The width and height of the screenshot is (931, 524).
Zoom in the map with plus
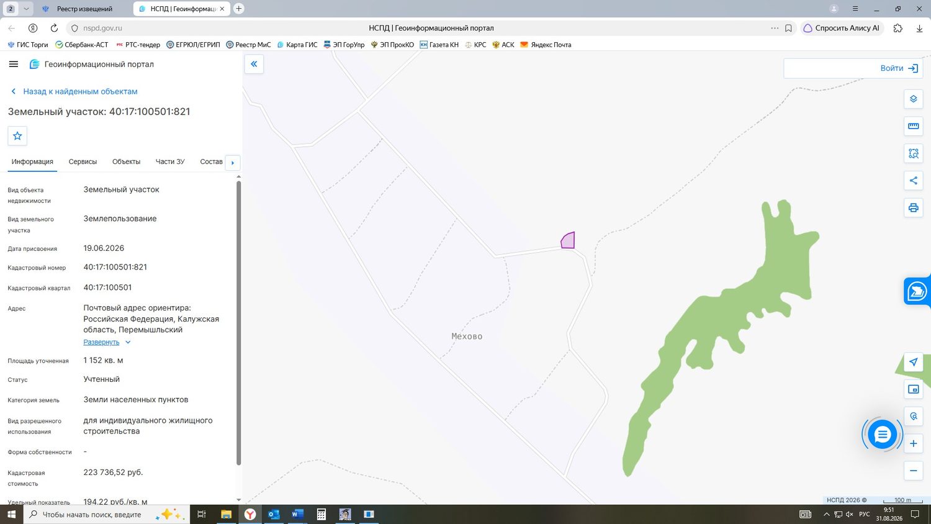click(913, 443)
